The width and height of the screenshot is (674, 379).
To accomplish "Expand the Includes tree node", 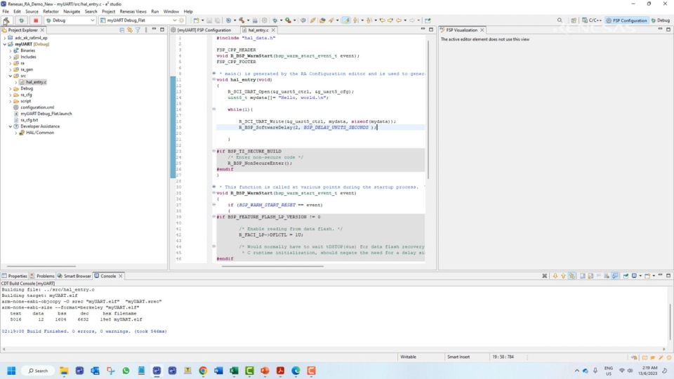I will [x=11, y=57].
